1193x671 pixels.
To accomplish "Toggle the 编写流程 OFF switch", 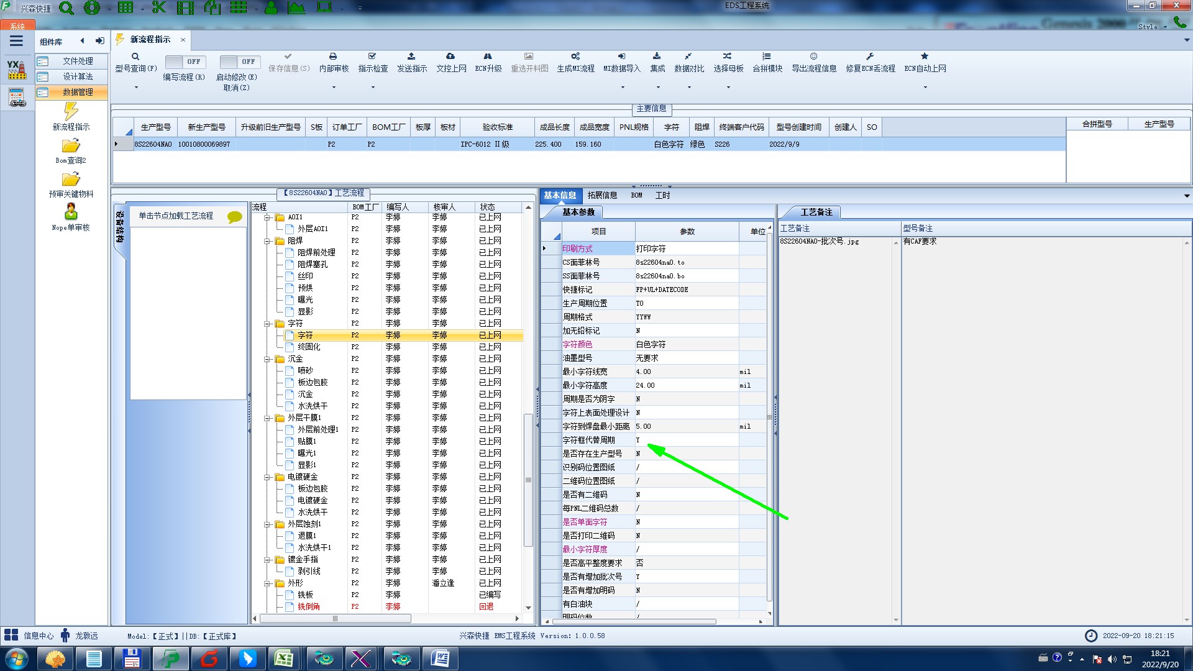I will click(x=185, y=62).
